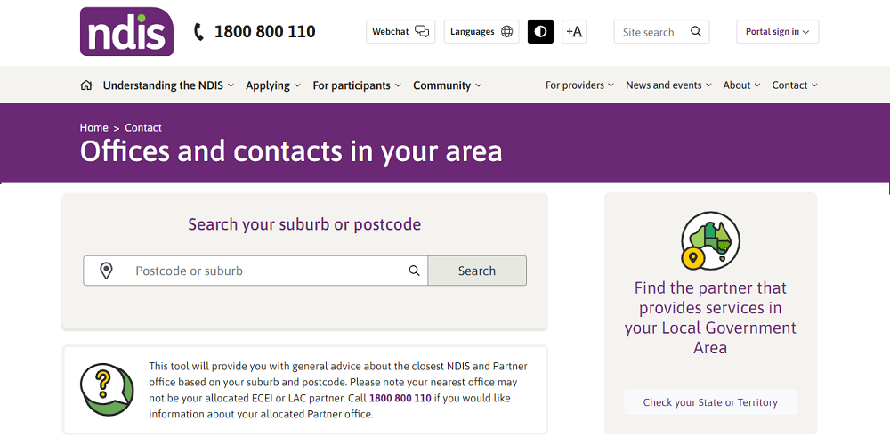Expand the Portal sign in dropdown
Viewport: 890px width, 445px height.
(777, 32)
